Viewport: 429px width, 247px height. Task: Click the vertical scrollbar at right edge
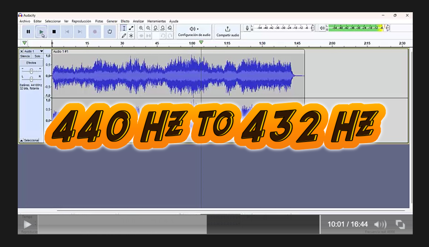click(x=411, y=127)
